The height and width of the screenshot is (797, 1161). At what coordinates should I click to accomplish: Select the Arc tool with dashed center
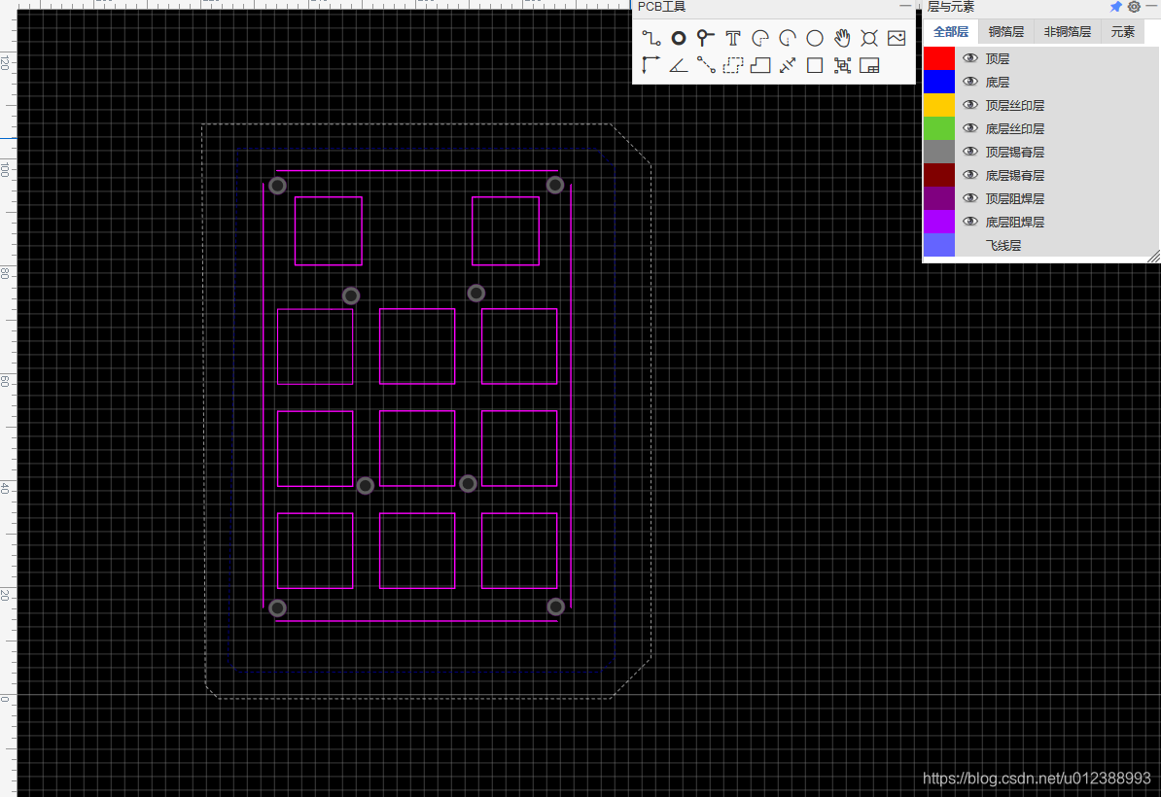click(788, 38)
